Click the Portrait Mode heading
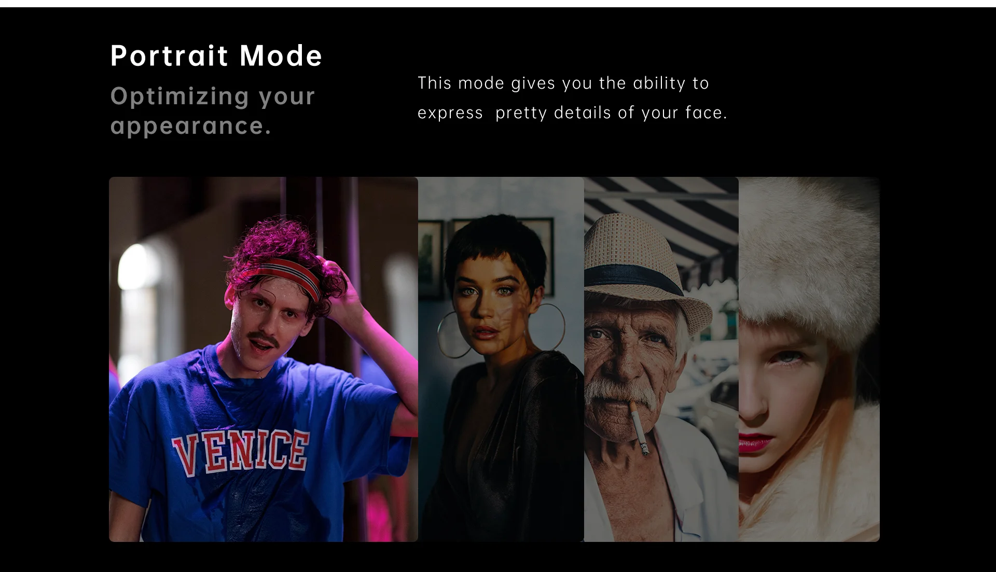The height and width of the screenshot is (572, 996). [216, 55]
